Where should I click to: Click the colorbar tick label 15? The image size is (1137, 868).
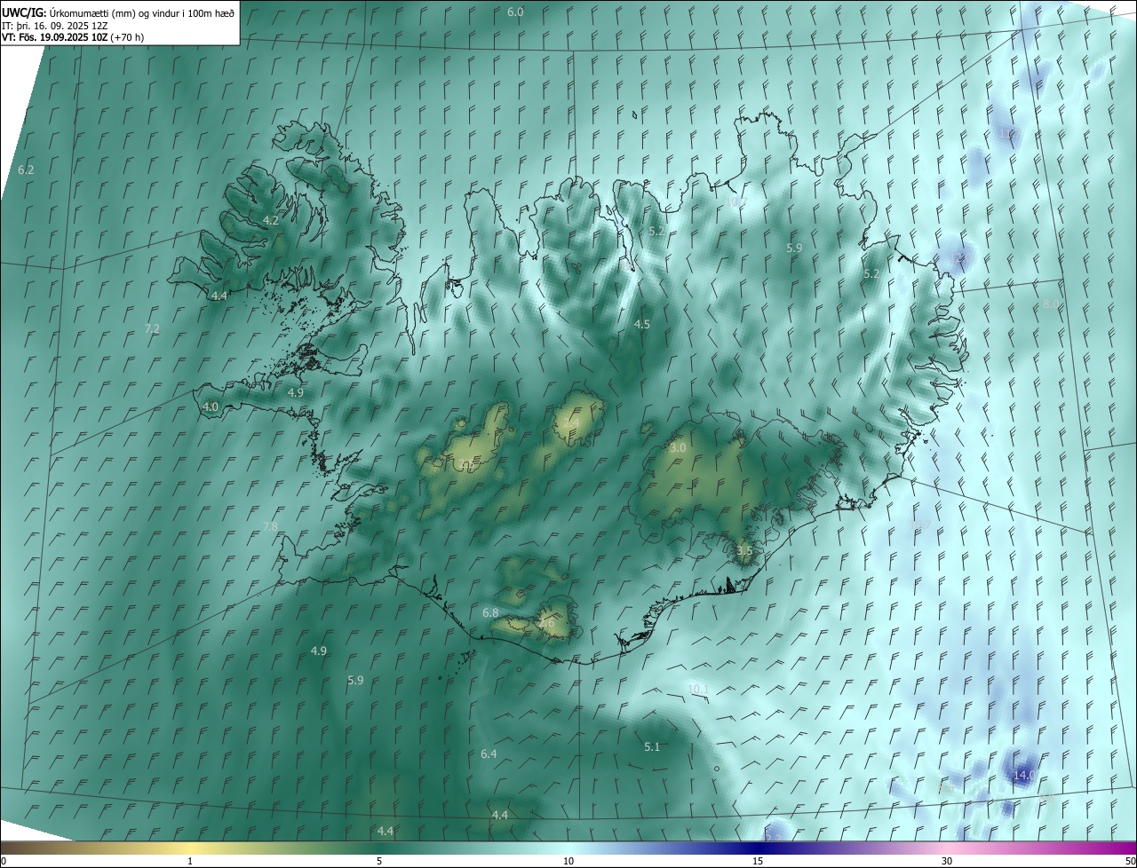[x=758, y=861]
